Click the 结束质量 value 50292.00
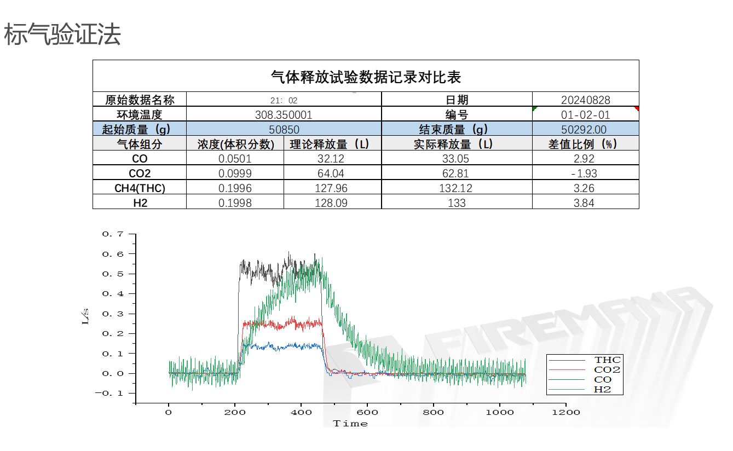The width and height of the screenshot is (733, 451). [585, 129]
